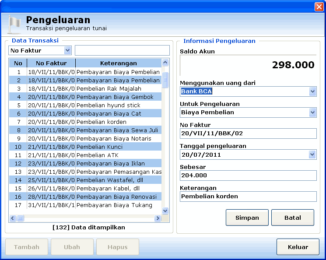Sort by the Keterangan column header
326x260 pixels.
point(119,63)
